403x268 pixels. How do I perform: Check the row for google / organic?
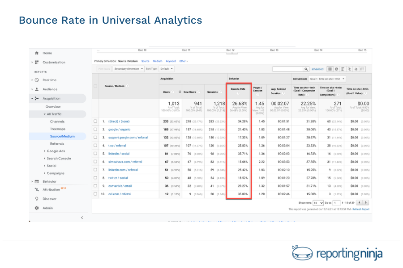tap(95, 129)
